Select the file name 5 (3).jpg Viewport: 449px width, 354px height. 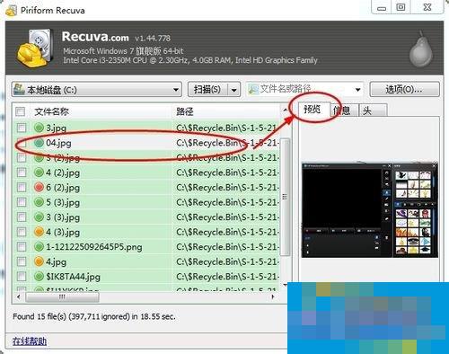[x=63, y=202]
